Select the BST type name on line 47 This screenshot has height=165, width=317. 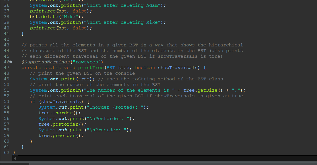click(x=111, y=68)
